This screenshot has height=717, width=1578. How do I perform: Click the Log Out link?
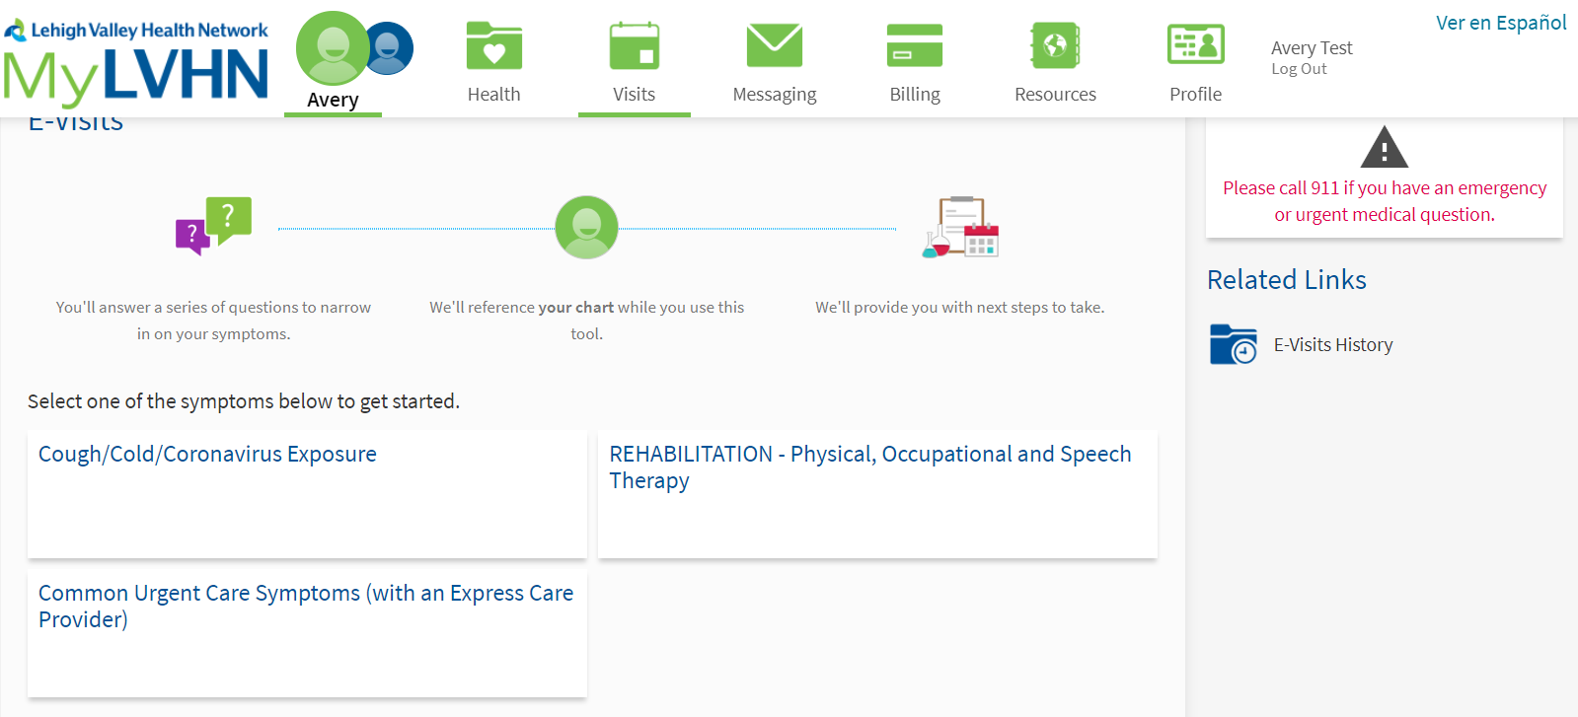click(1299, 69)
